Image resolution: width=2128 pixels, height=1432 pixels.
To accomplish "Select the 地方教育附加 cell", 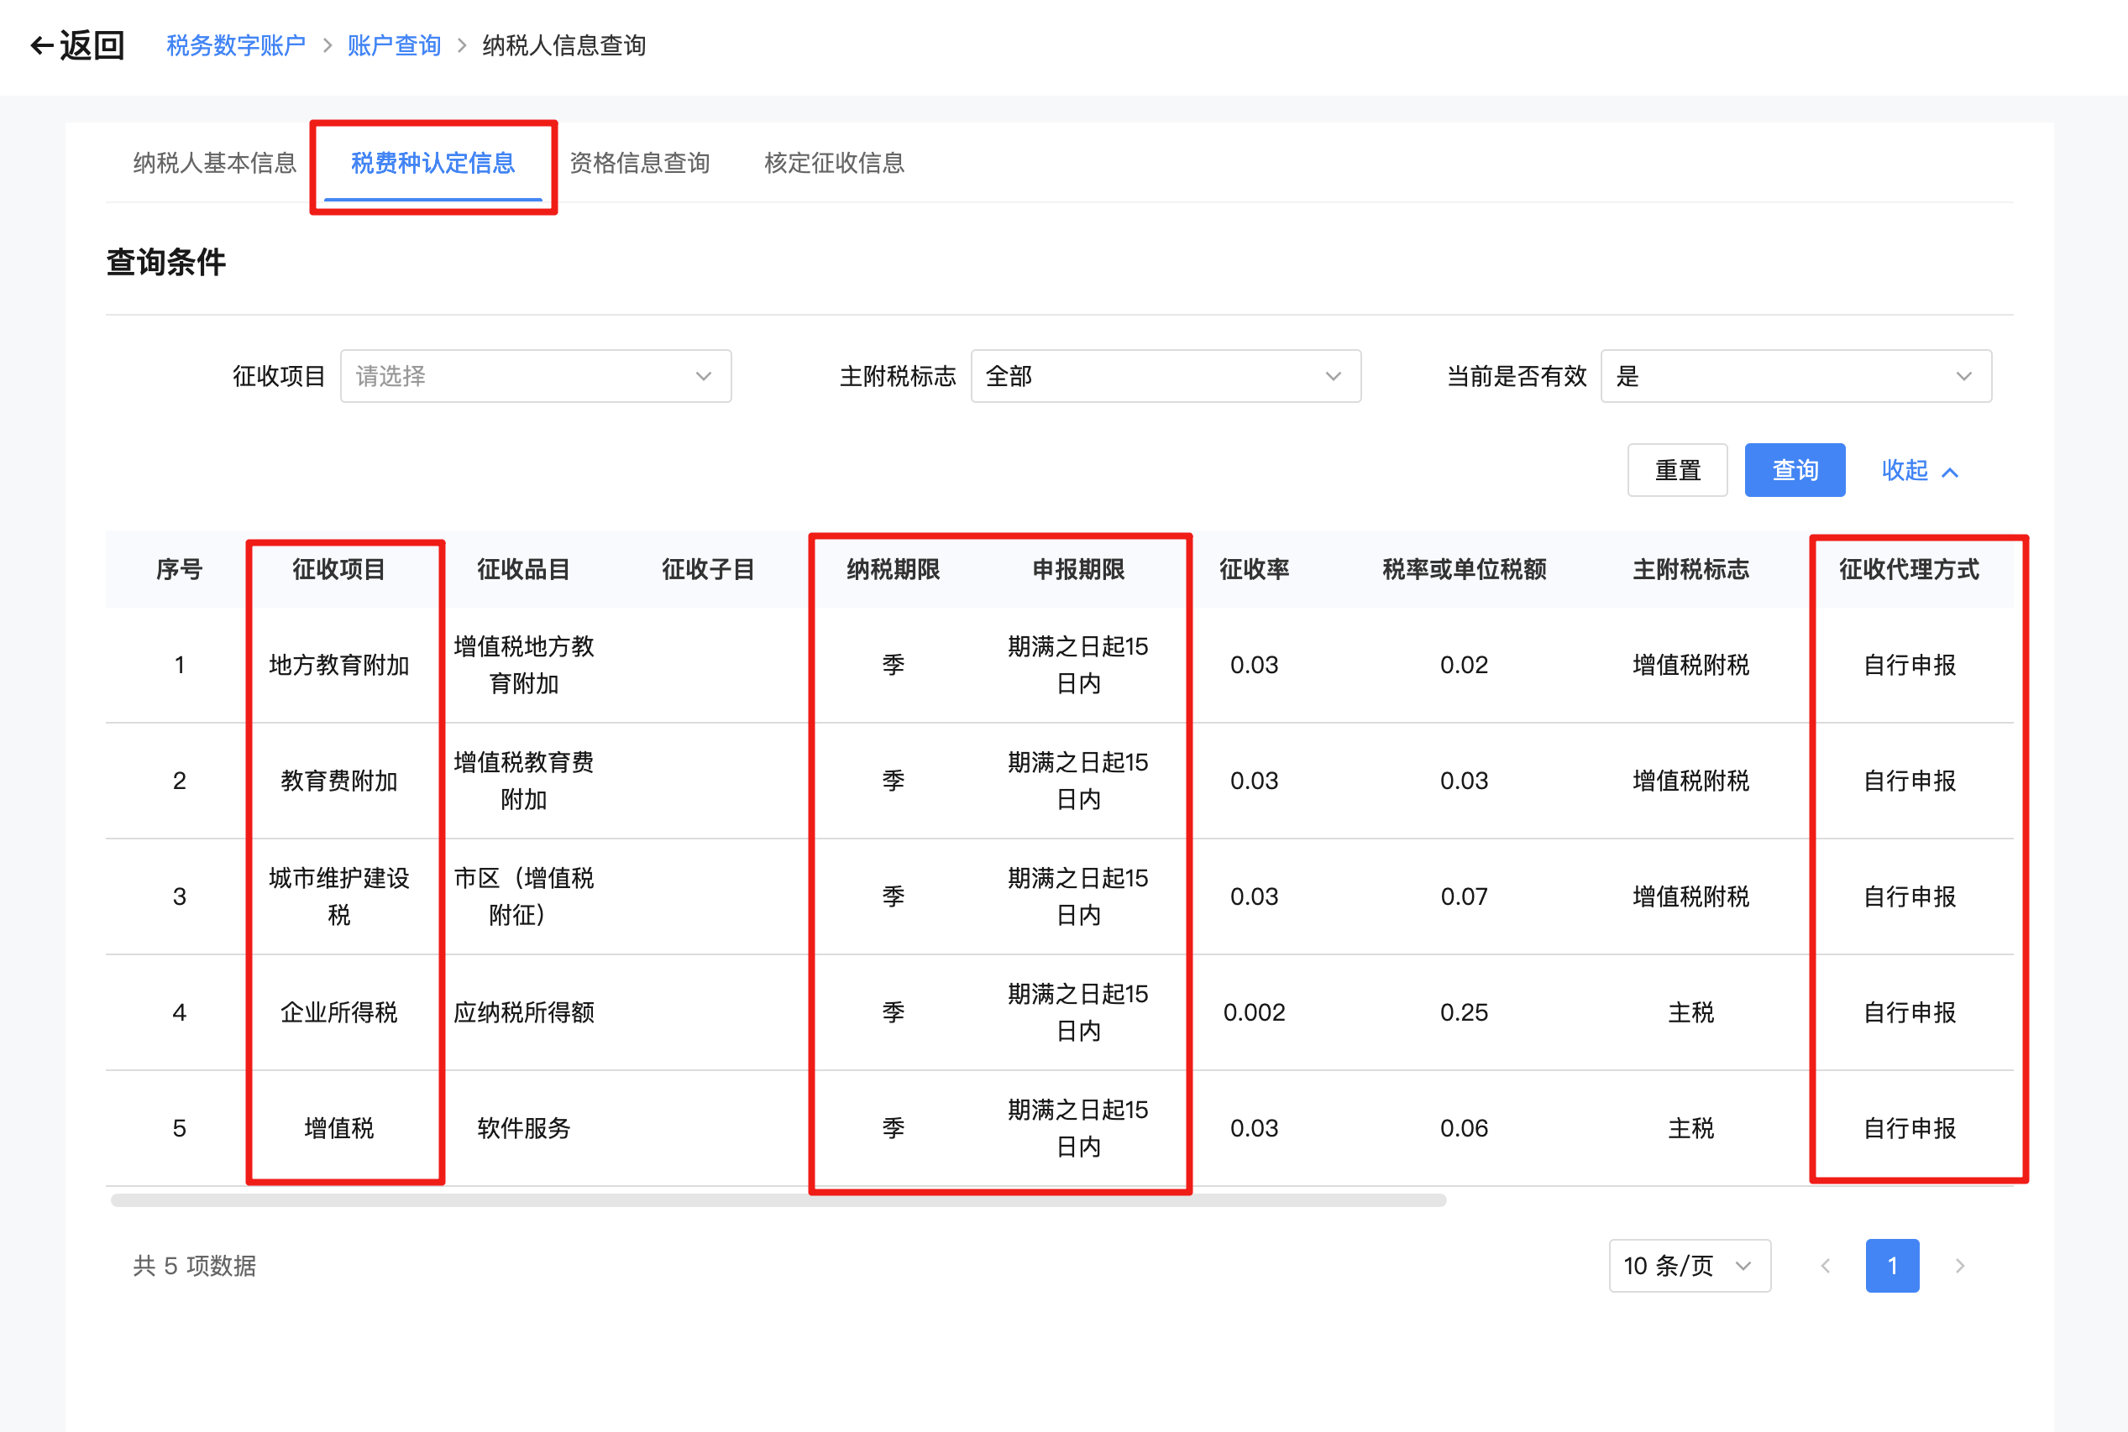I will (339, 665).
